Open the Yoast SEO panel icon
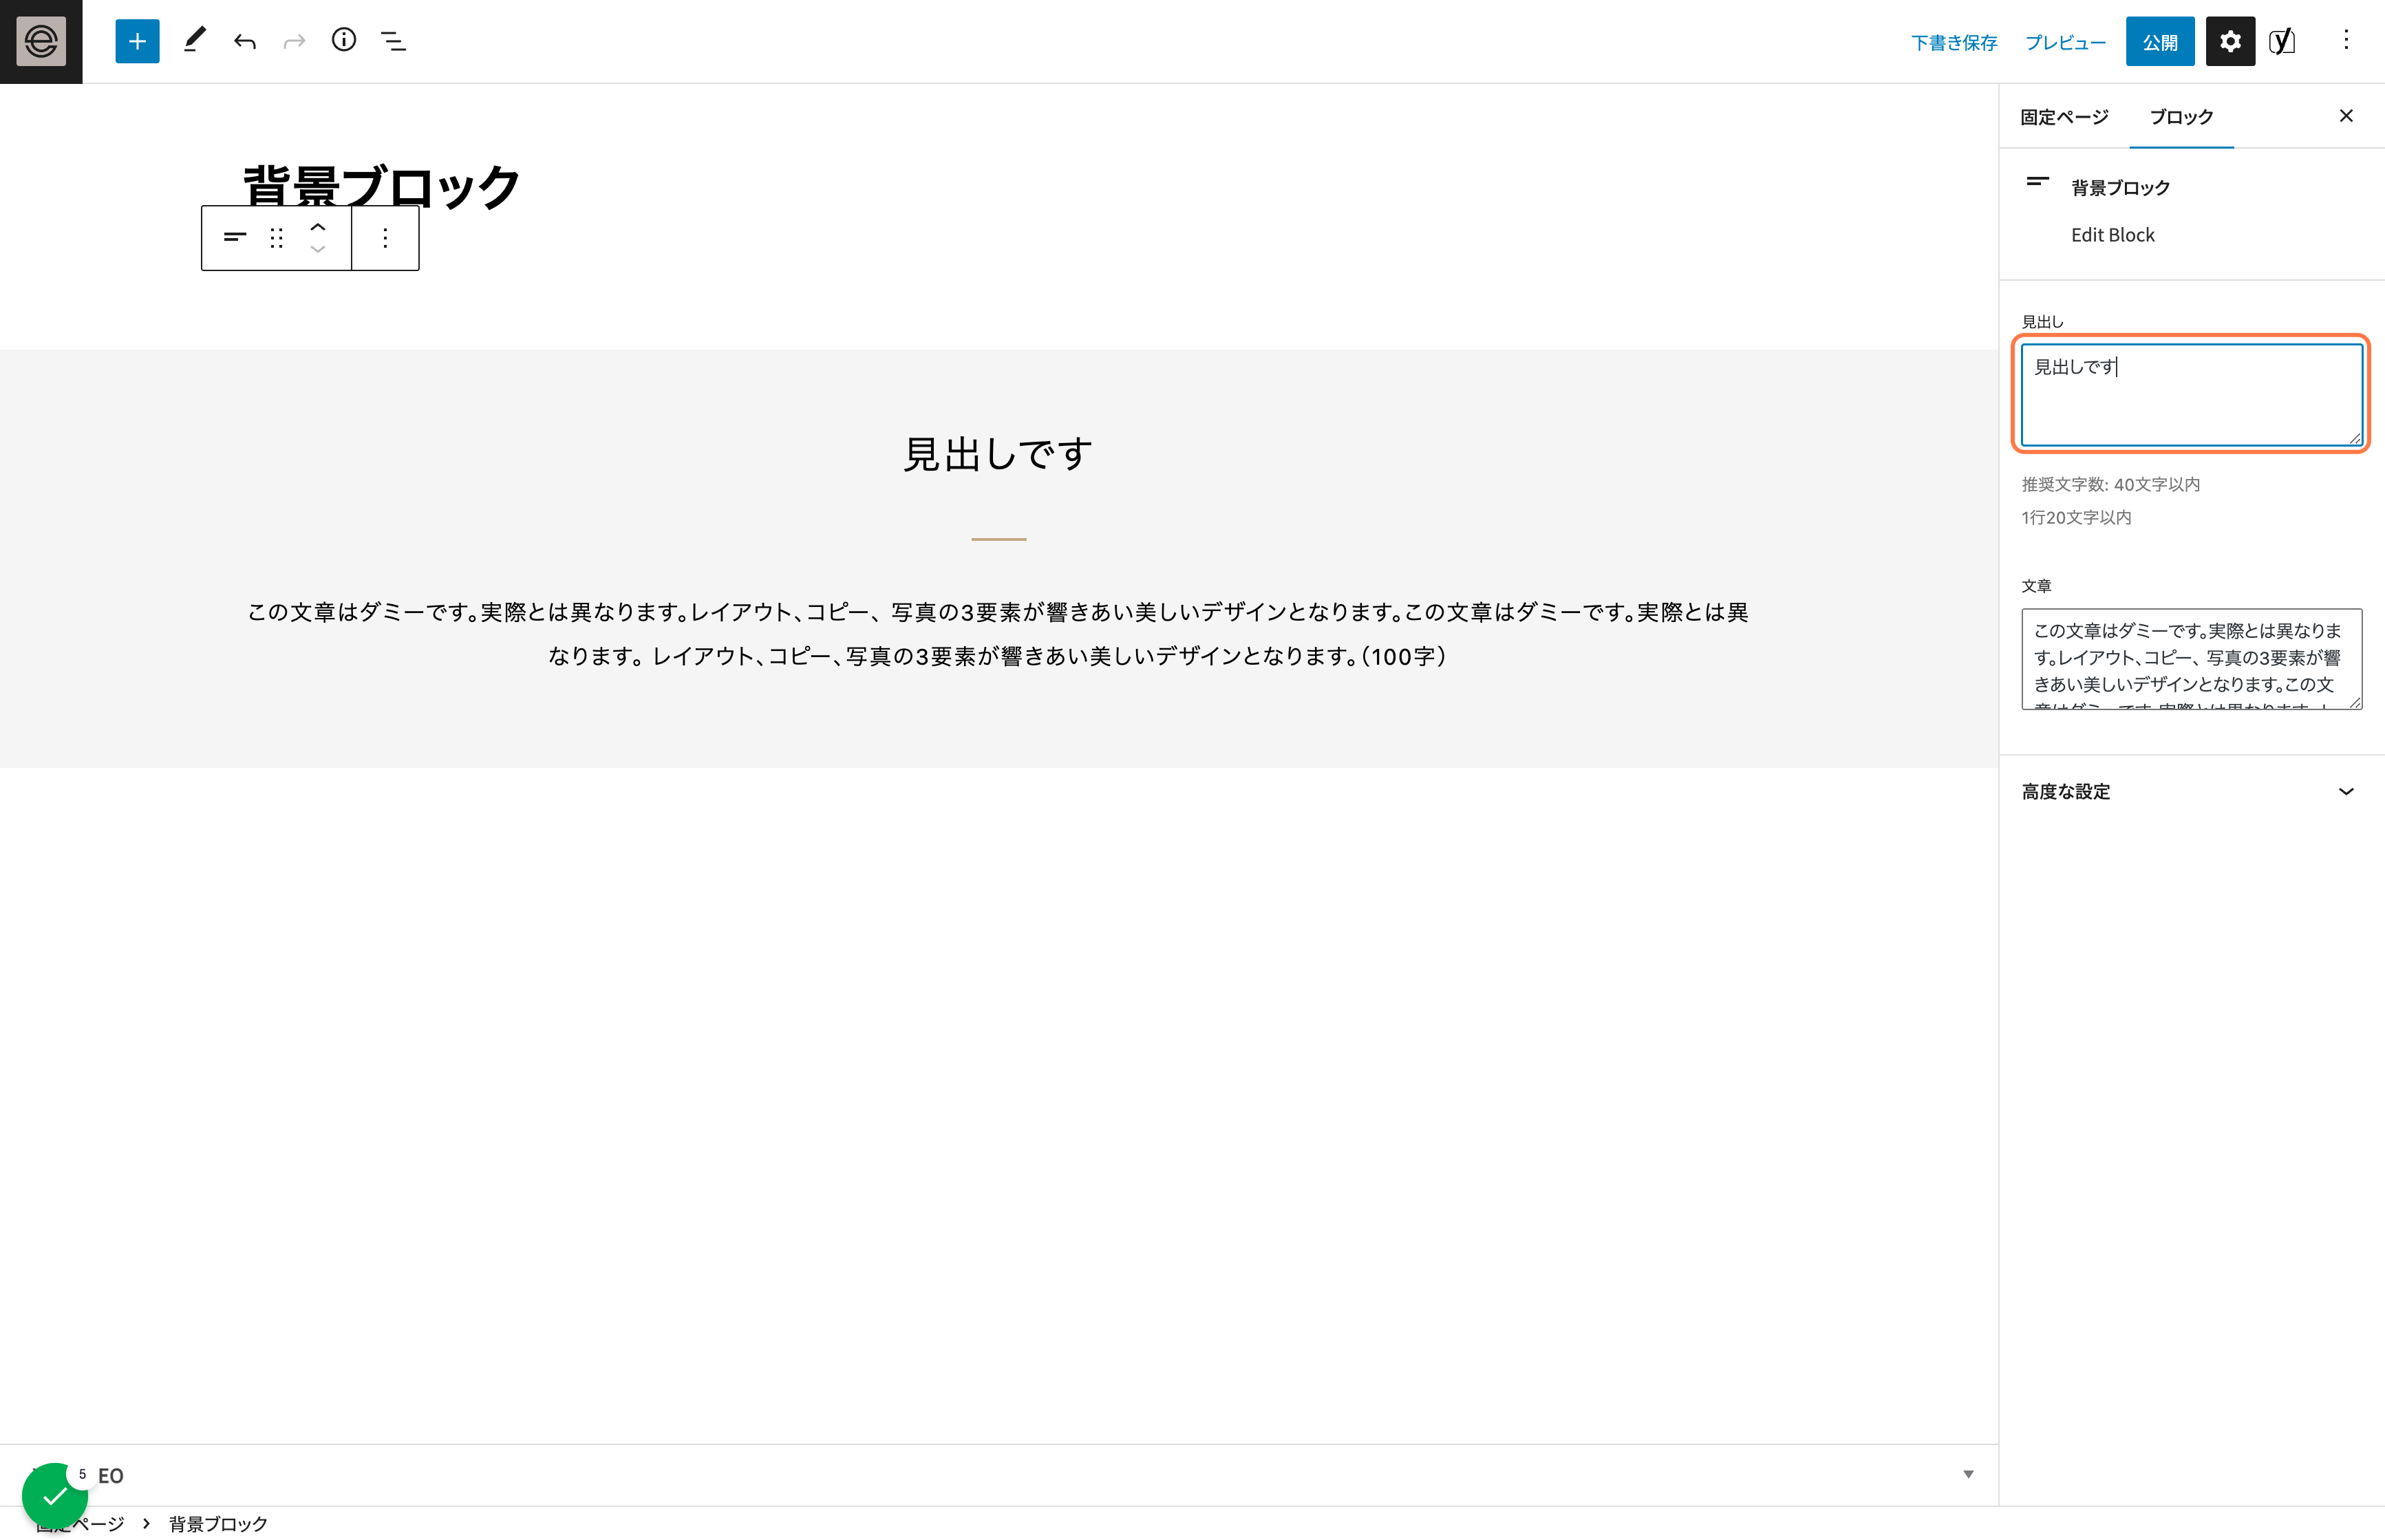 (x=2282, y=41)
